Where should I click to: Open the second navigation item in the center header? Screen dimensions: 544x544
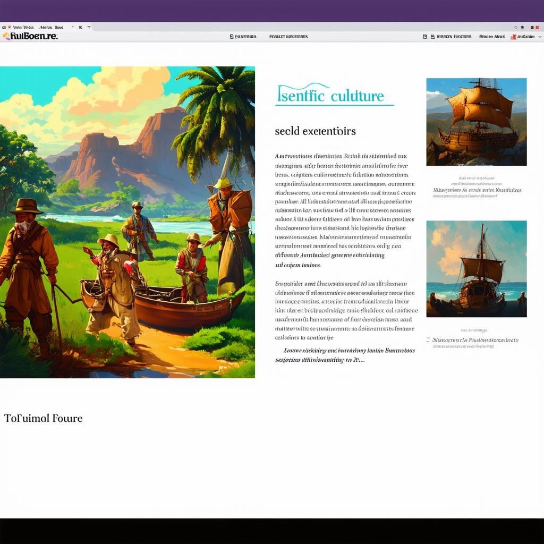pos(288,37)
